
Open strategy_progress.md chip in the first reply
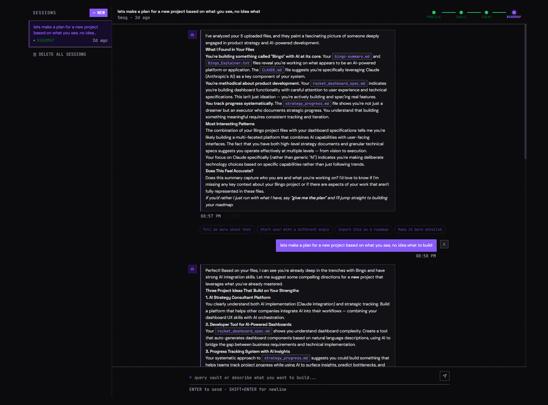[307, 103]
